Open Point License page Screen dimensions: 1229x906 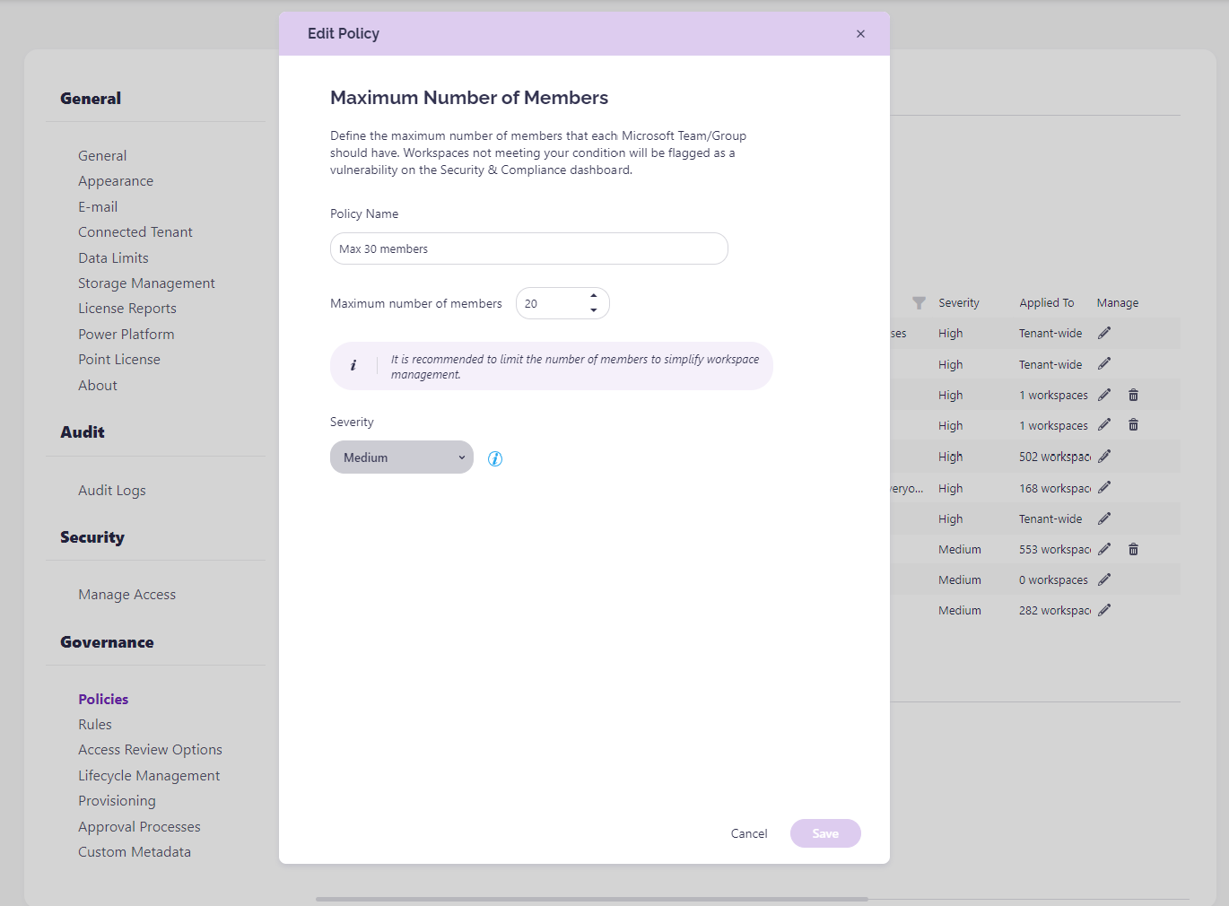pos(119,360)
